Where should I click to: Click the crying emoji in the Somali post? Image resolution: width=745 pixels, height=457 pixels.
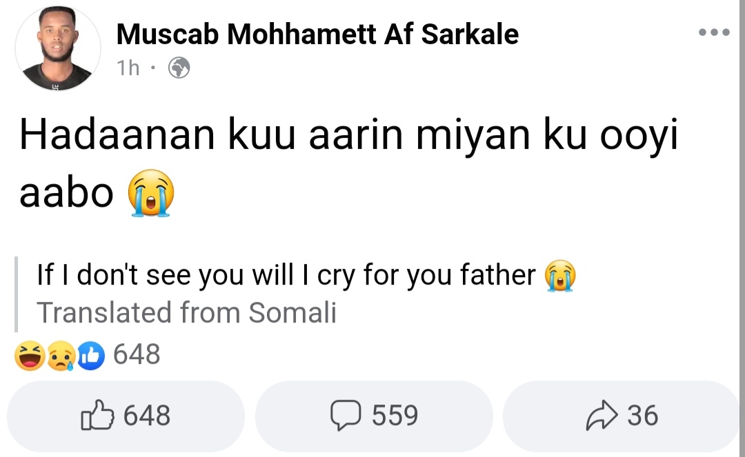click(151, 194)
